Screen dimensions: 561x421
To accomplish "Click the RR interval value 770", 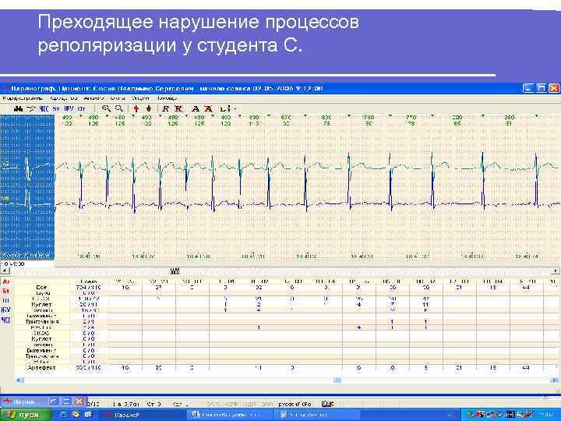I will point(411,118).
